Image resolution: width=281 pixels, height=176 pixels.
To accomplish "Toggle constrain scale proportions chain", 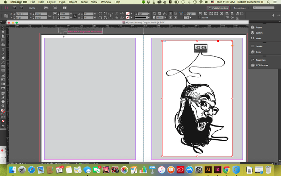I will (x=75, y=16).
